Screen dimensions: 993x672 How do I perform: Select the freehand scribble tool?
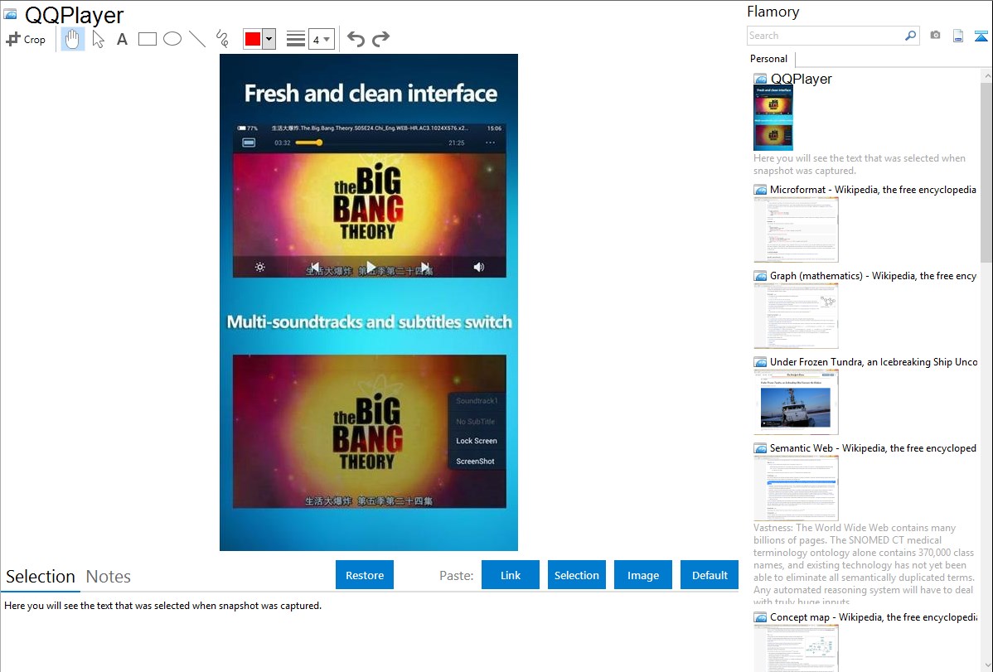[x=222, y=39]
